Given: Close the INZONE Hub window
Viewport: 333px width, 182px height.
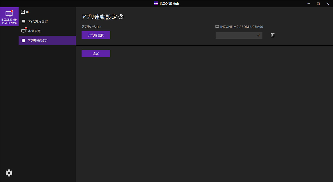Looking at the screenshot, I should click(x=328, y=4).
